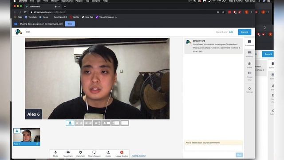
Task: Click the Chat send button
Action: 239,155
